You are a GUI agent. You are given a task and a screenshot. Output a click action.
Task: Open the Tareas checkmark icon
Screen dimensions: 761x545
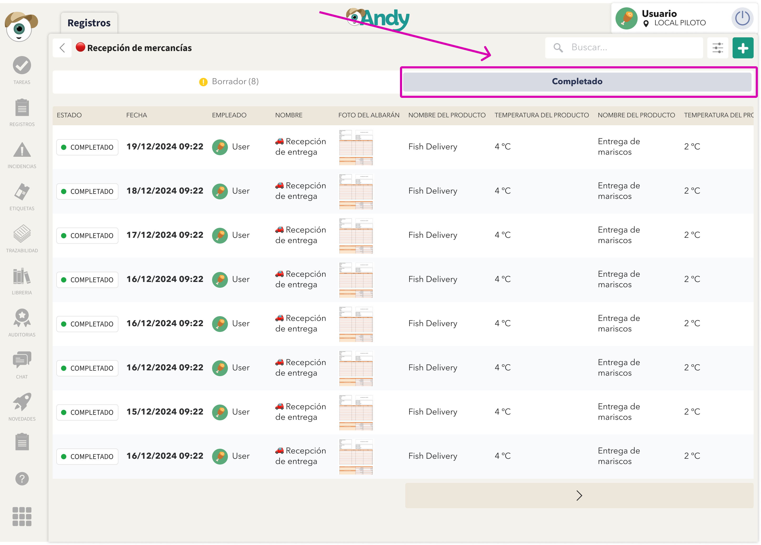click(x=22, y=65)
